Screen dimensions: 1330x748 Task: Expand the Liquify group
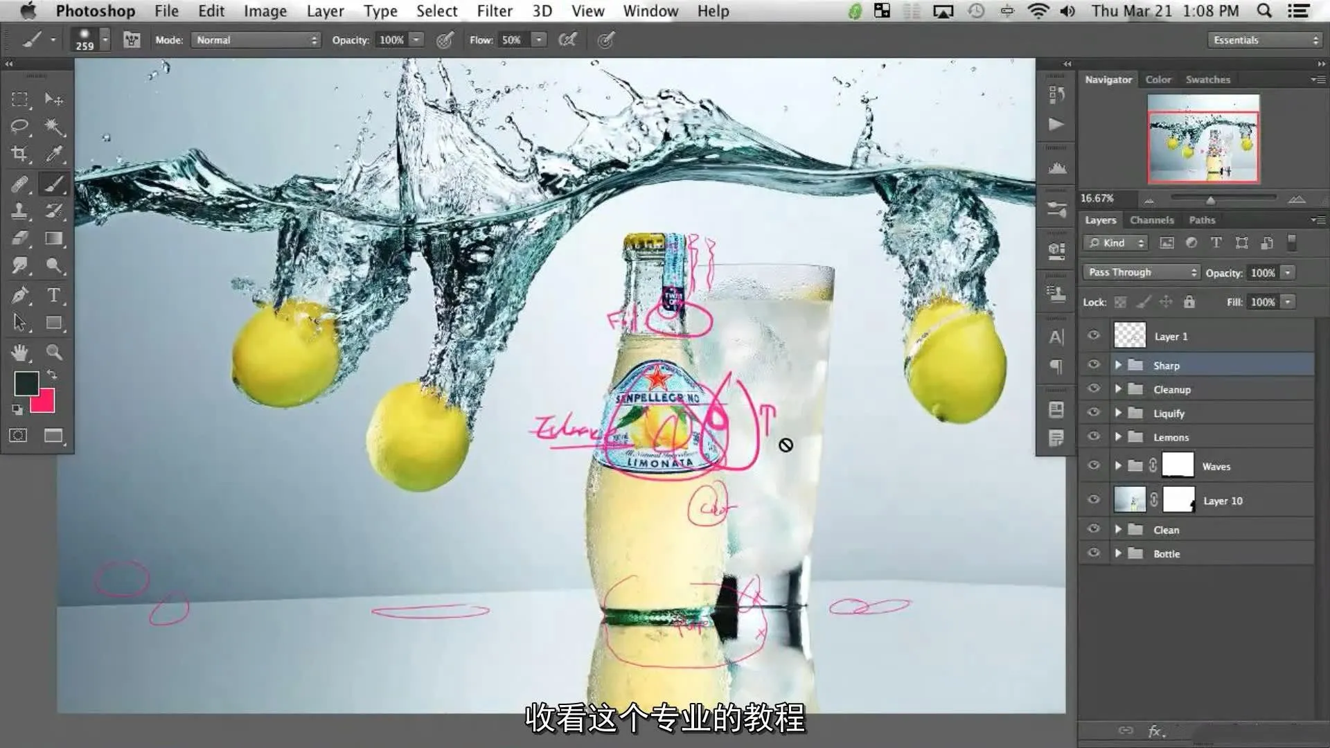pyautogui.click(x=1118, y=413)
